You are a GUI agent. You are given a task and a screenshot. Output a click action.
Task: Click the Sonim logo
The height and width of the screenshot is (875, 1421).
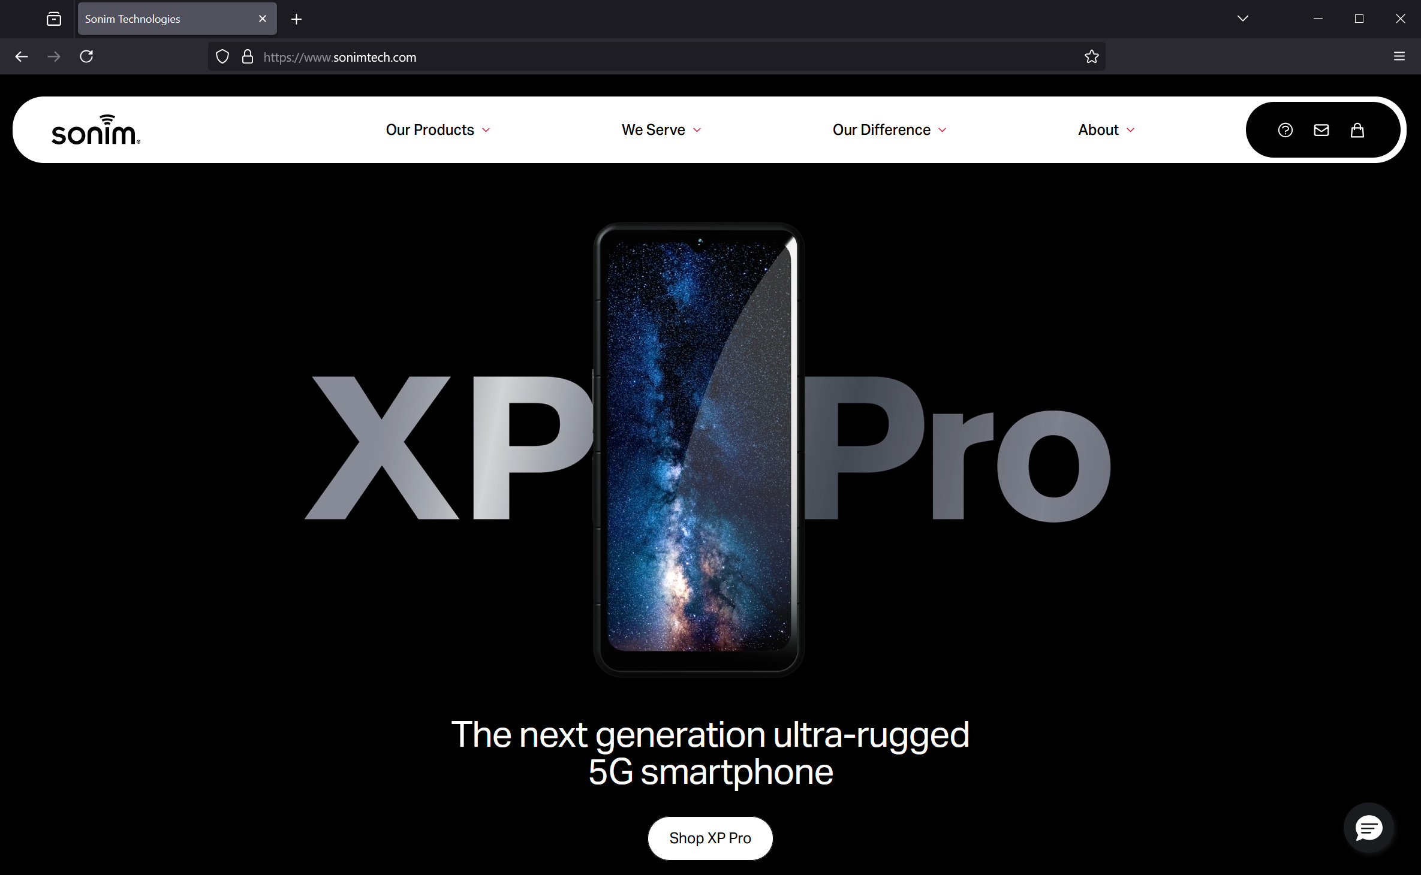[96, 130]
